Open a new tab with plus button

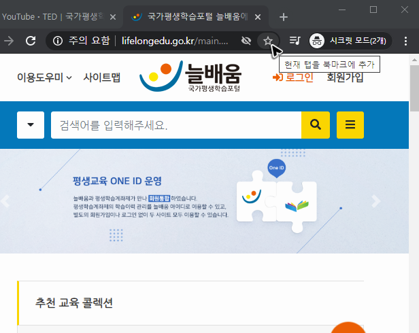[283, 17]
